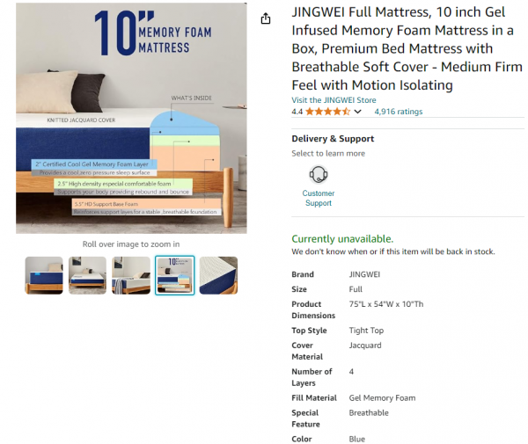Select third thumbnail with blanket on bed
This screenshot has width=528, height=444.
(x=131, y=275)
